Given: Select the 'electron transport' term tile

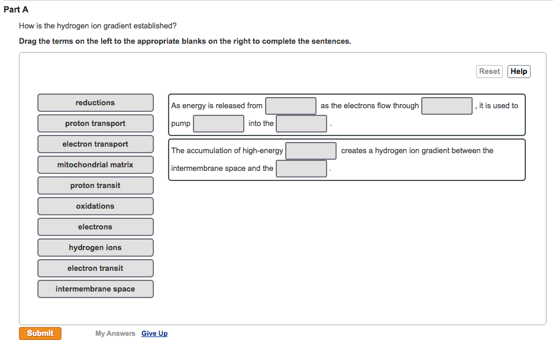Looking at the screenshot, I should pos(95,144).
